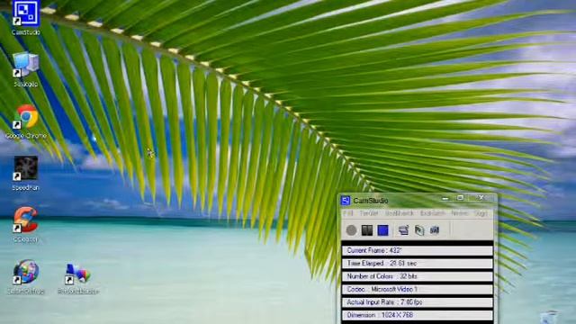Open the SpeedFan desktop shortcut

point(25,173)
